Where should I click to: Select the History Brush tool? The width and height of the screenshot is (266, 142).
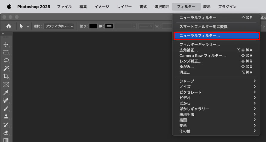coord(6,125)
